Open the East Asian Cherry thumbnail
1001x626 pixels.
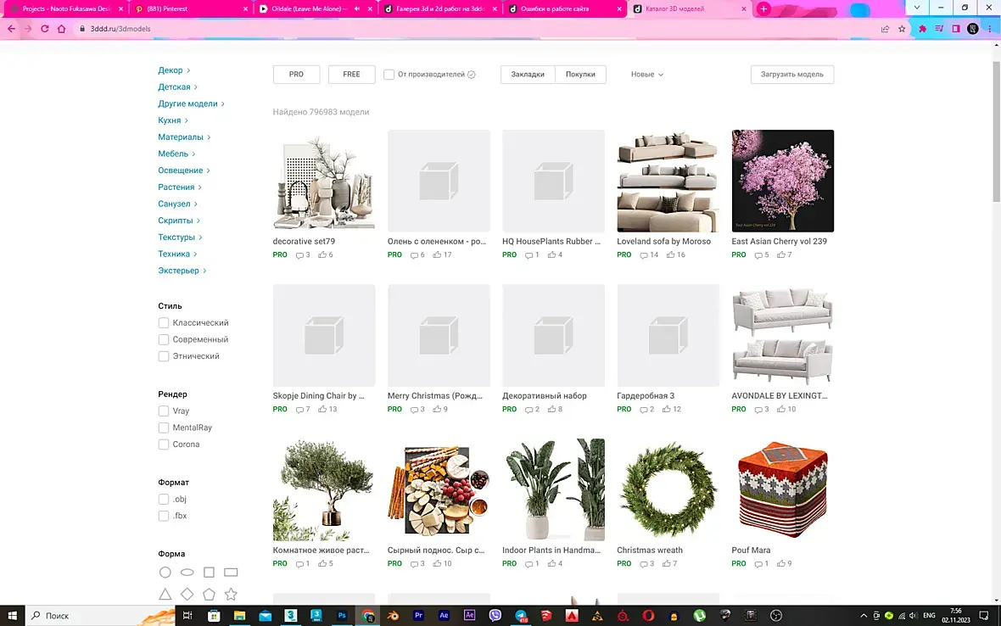783,181
